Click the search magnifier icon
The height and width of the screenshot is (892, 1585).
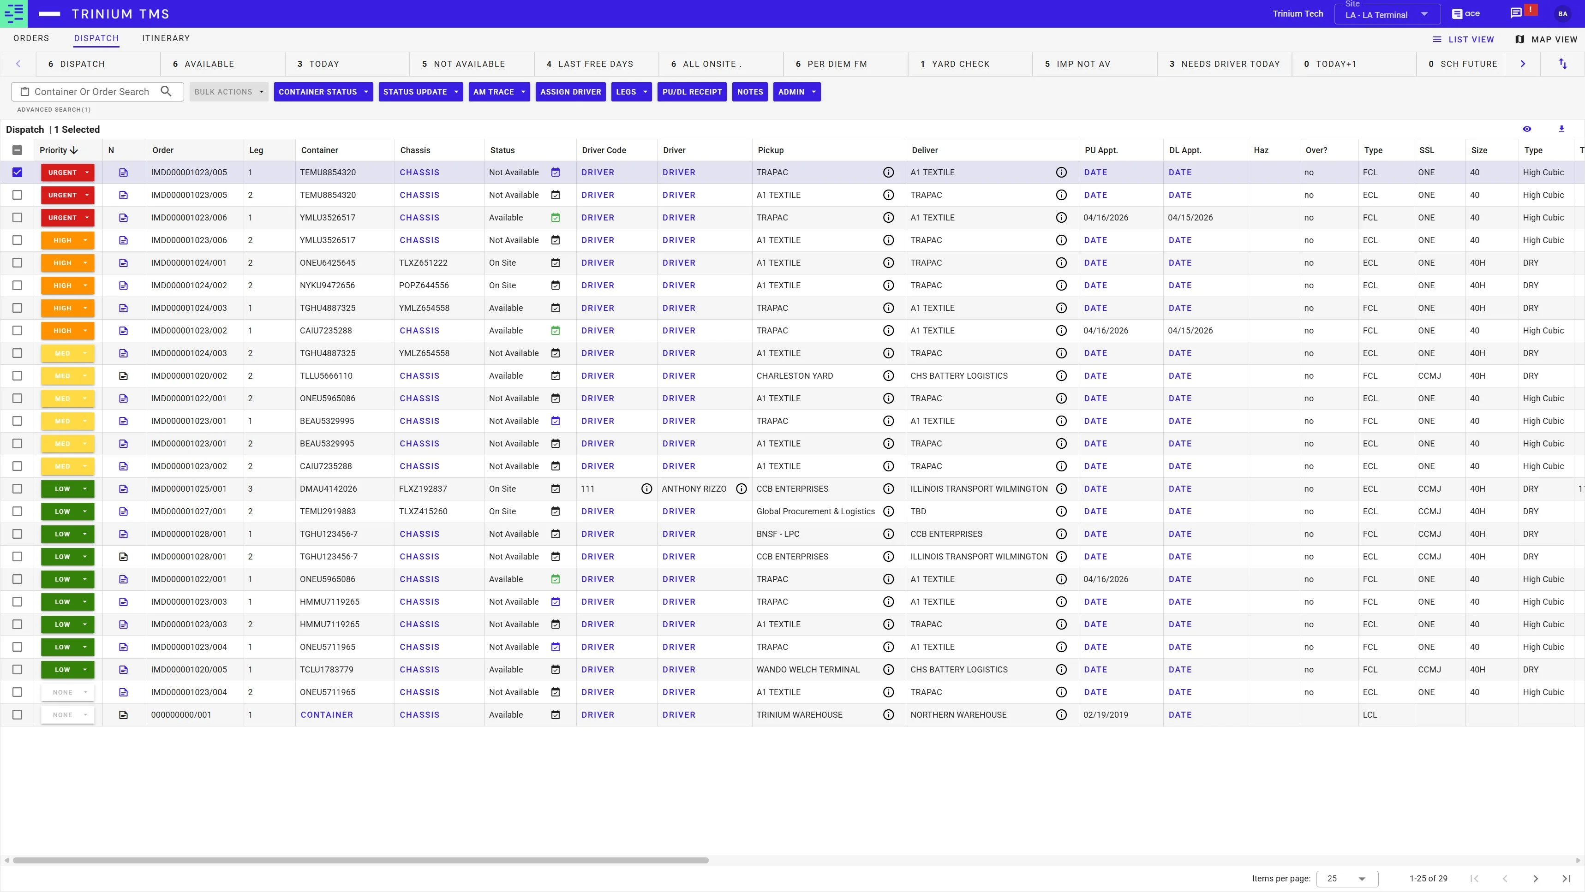[x=166, y=92]
